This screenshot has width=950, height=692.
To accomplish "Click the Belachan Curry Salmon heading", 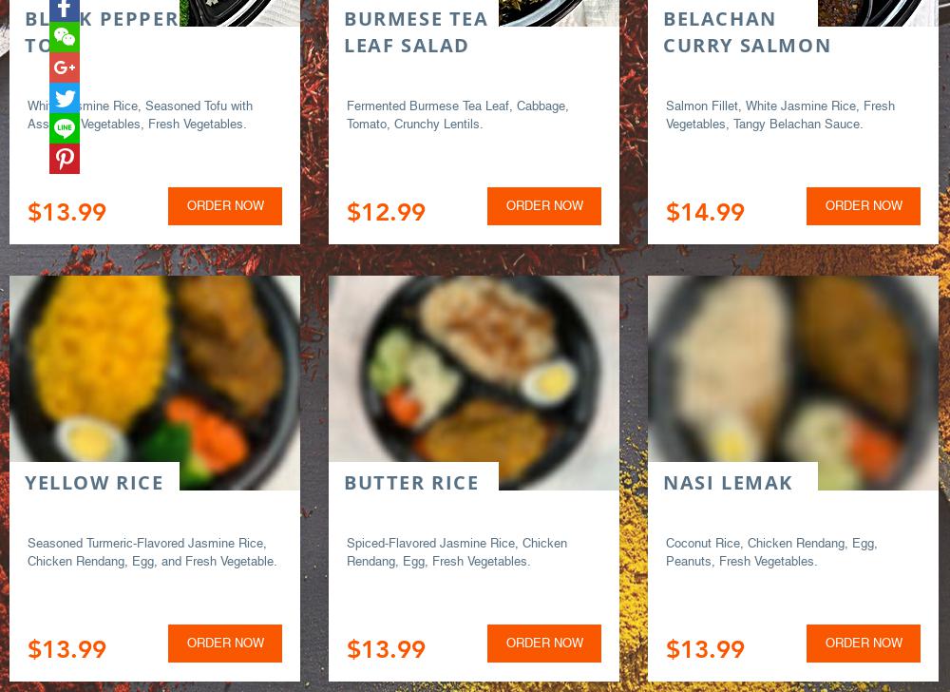I will (747, 32).
